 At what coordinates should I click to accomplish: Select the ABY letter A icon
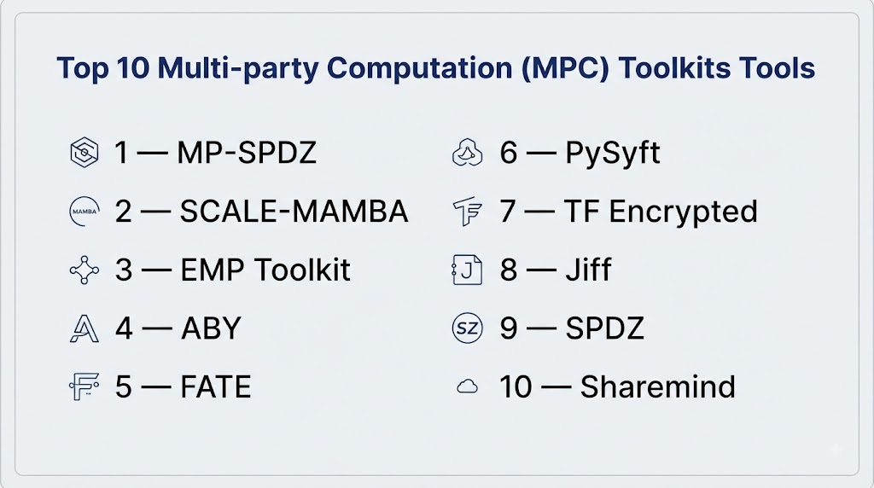84,328
